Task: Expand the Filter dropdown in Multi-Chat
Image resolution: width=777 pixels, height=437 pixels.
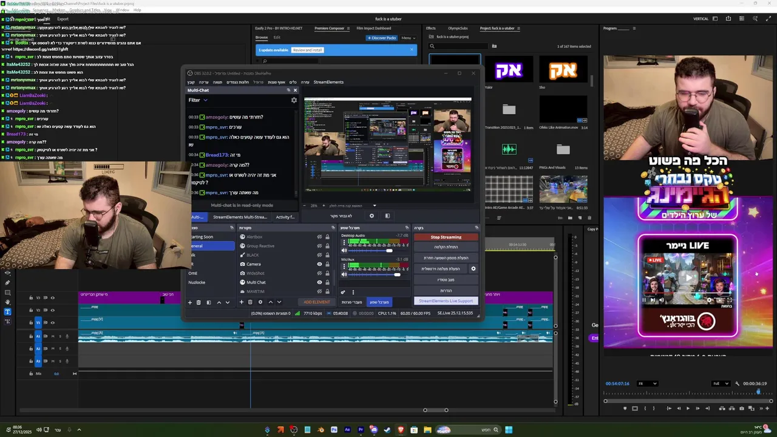Action: [x=198, y=100]
